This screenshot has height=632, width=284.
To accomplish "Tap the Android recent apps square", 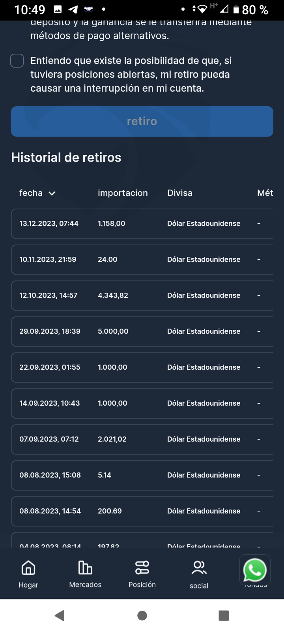I will (224, 615).
